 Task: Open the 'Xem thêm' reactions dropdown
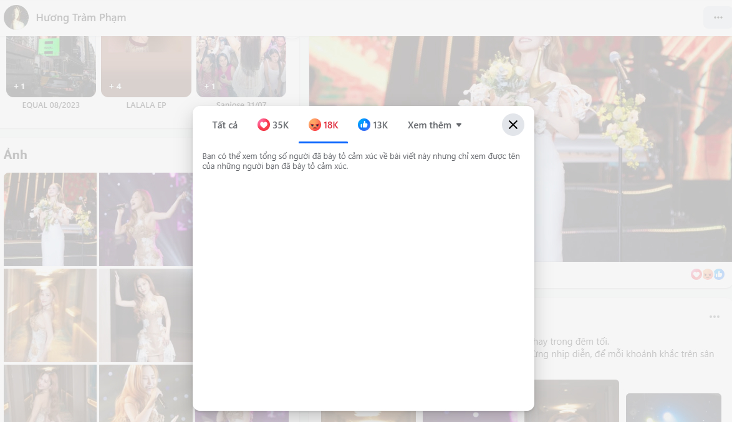click(x=430, y=125)
